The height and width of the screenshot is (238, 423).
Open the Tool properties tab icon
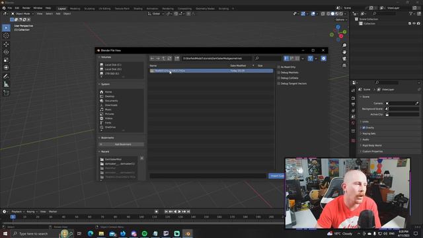(x=353, y=91)
